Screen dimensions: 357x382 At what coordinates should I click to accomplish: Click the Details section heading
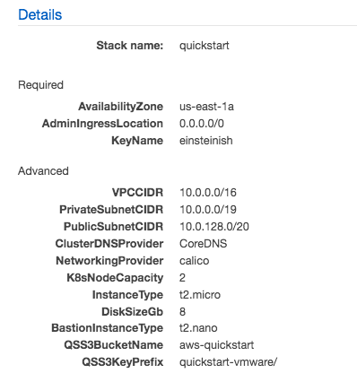pos(40,14)
